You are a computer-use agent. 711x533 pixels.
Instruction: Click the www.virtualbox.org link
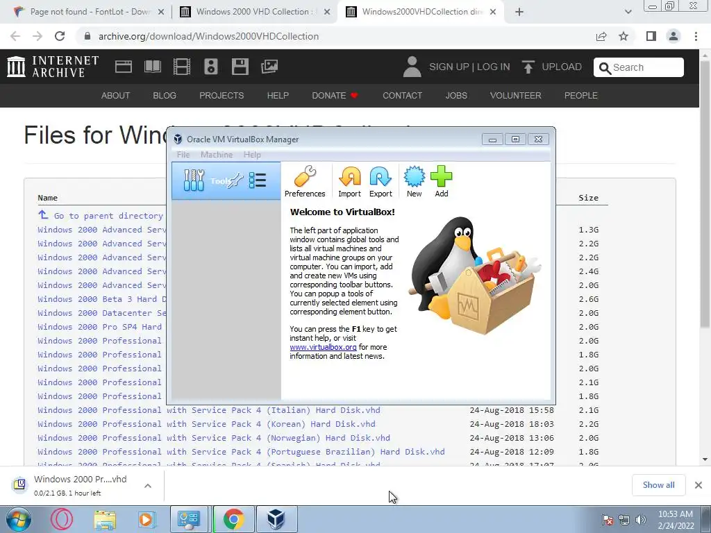[x=323, y=347]
